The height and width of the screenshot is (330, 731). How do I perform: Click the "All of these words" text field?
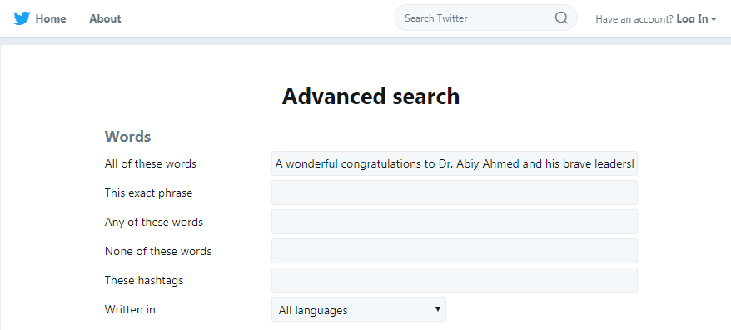point(454,163)
